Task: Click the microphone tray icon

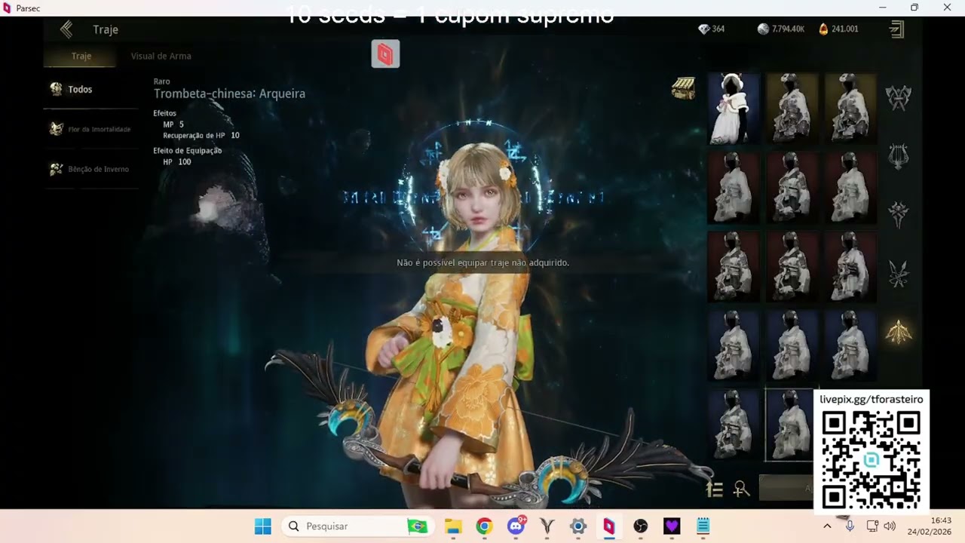Action: pyautogui.click(x=850, y=526)
